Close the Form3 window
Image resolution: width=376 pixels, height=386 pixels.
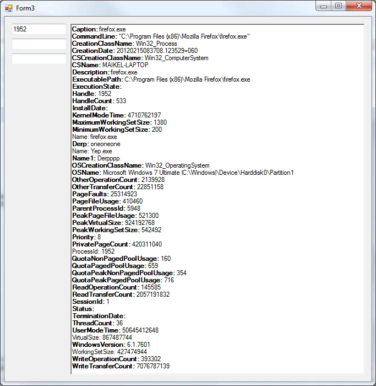click(359, 6)
